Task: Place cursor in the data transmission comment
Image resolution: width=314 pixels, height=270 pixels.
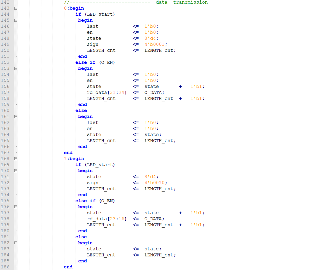Action: coord(182,2)
